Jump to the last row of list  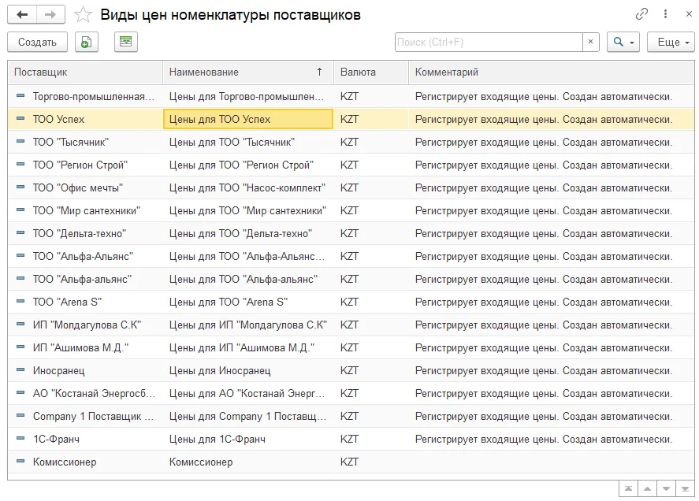pos(685,489)
